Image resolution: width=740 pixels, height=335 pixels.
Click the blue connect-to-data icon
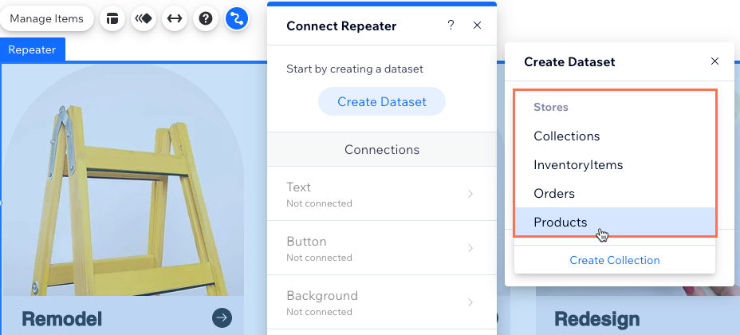[x=236, y=18]
